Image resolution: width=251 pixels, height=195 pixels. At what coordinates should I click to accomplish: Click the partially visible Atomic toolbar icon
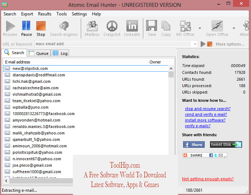pyautogui.click(x=245, y=28)
